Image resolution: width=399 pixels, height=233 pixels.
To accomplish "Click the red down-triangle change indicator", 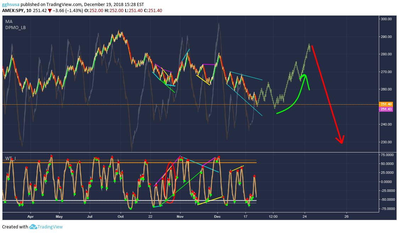I will click(50, 11).
